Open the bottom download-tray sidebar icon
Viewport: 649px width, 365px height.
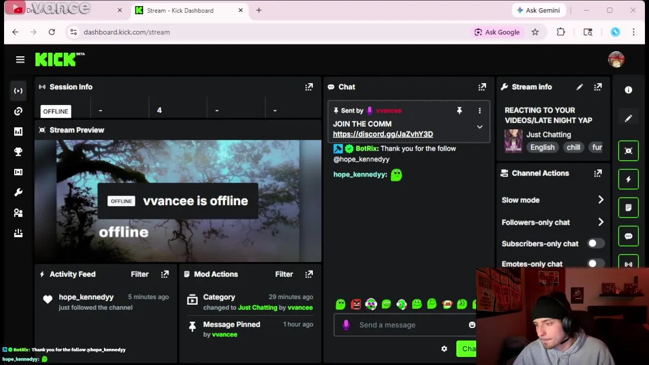tap(18, 233)
